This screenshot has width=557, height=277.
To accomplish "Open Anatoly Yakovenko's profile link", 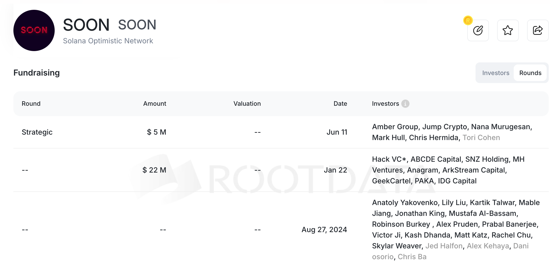I will tap(405, 203).
